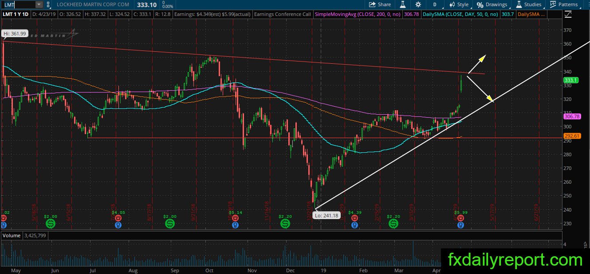The width and height of the screenshot is (590, 274).
Task: Click the red earnings phone icon under $4.05
Action: tap(118, 218)
